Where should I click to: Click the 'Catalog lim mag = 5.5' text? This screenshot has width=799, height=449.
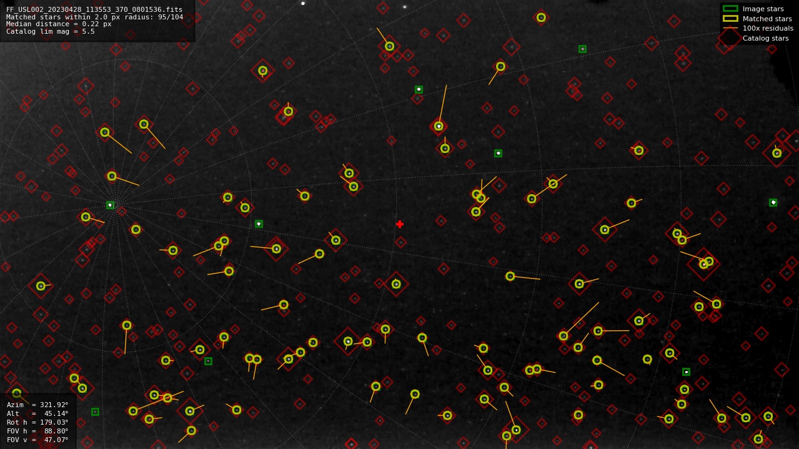tap(51, 32)
